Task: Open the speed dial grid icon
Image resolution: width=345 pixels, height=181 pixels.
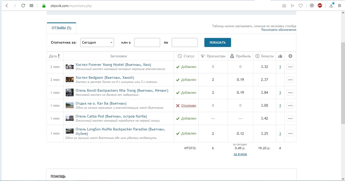Action: pyautogui.click(x=32, y=5)
